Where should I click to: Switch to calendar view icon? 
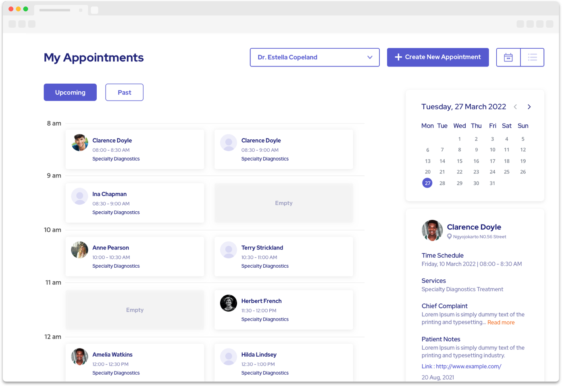click(508, 58)
